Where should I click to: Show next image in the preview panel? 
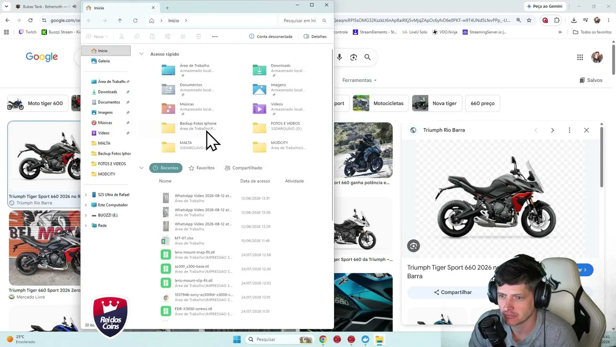click(x=552, y=130)
